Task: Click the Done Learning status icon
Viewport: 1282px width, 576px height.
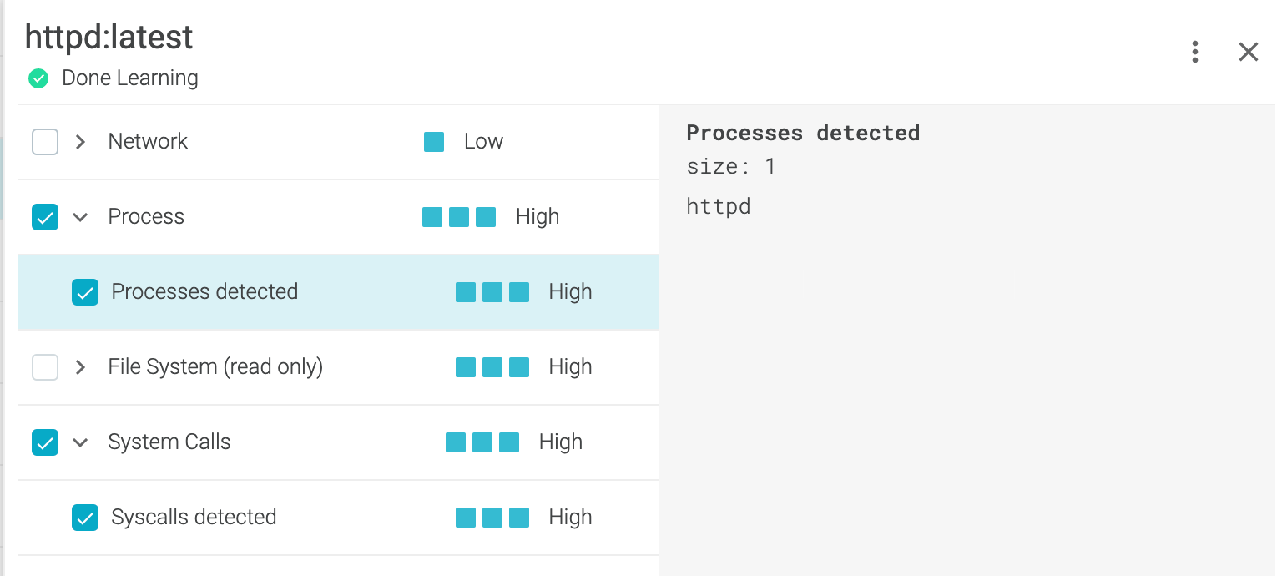Action: point(38,78)
